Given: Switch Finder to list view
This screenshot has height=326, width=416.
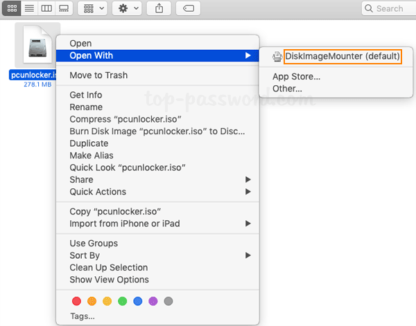Looking at the screenshot, I should (x=28, y=8).
